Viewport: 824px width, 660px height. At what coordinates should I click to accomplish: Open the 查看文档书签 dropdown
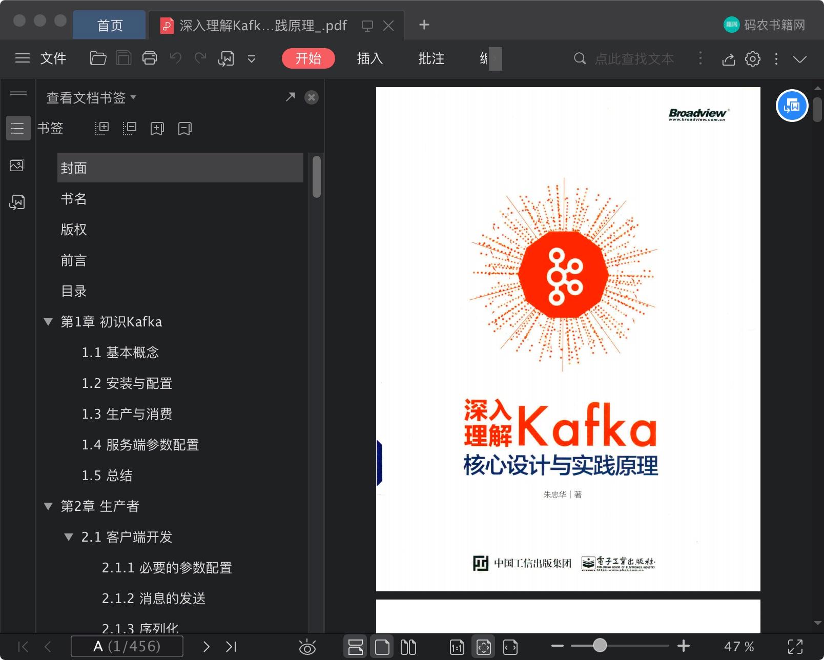(x=91, y=97)
